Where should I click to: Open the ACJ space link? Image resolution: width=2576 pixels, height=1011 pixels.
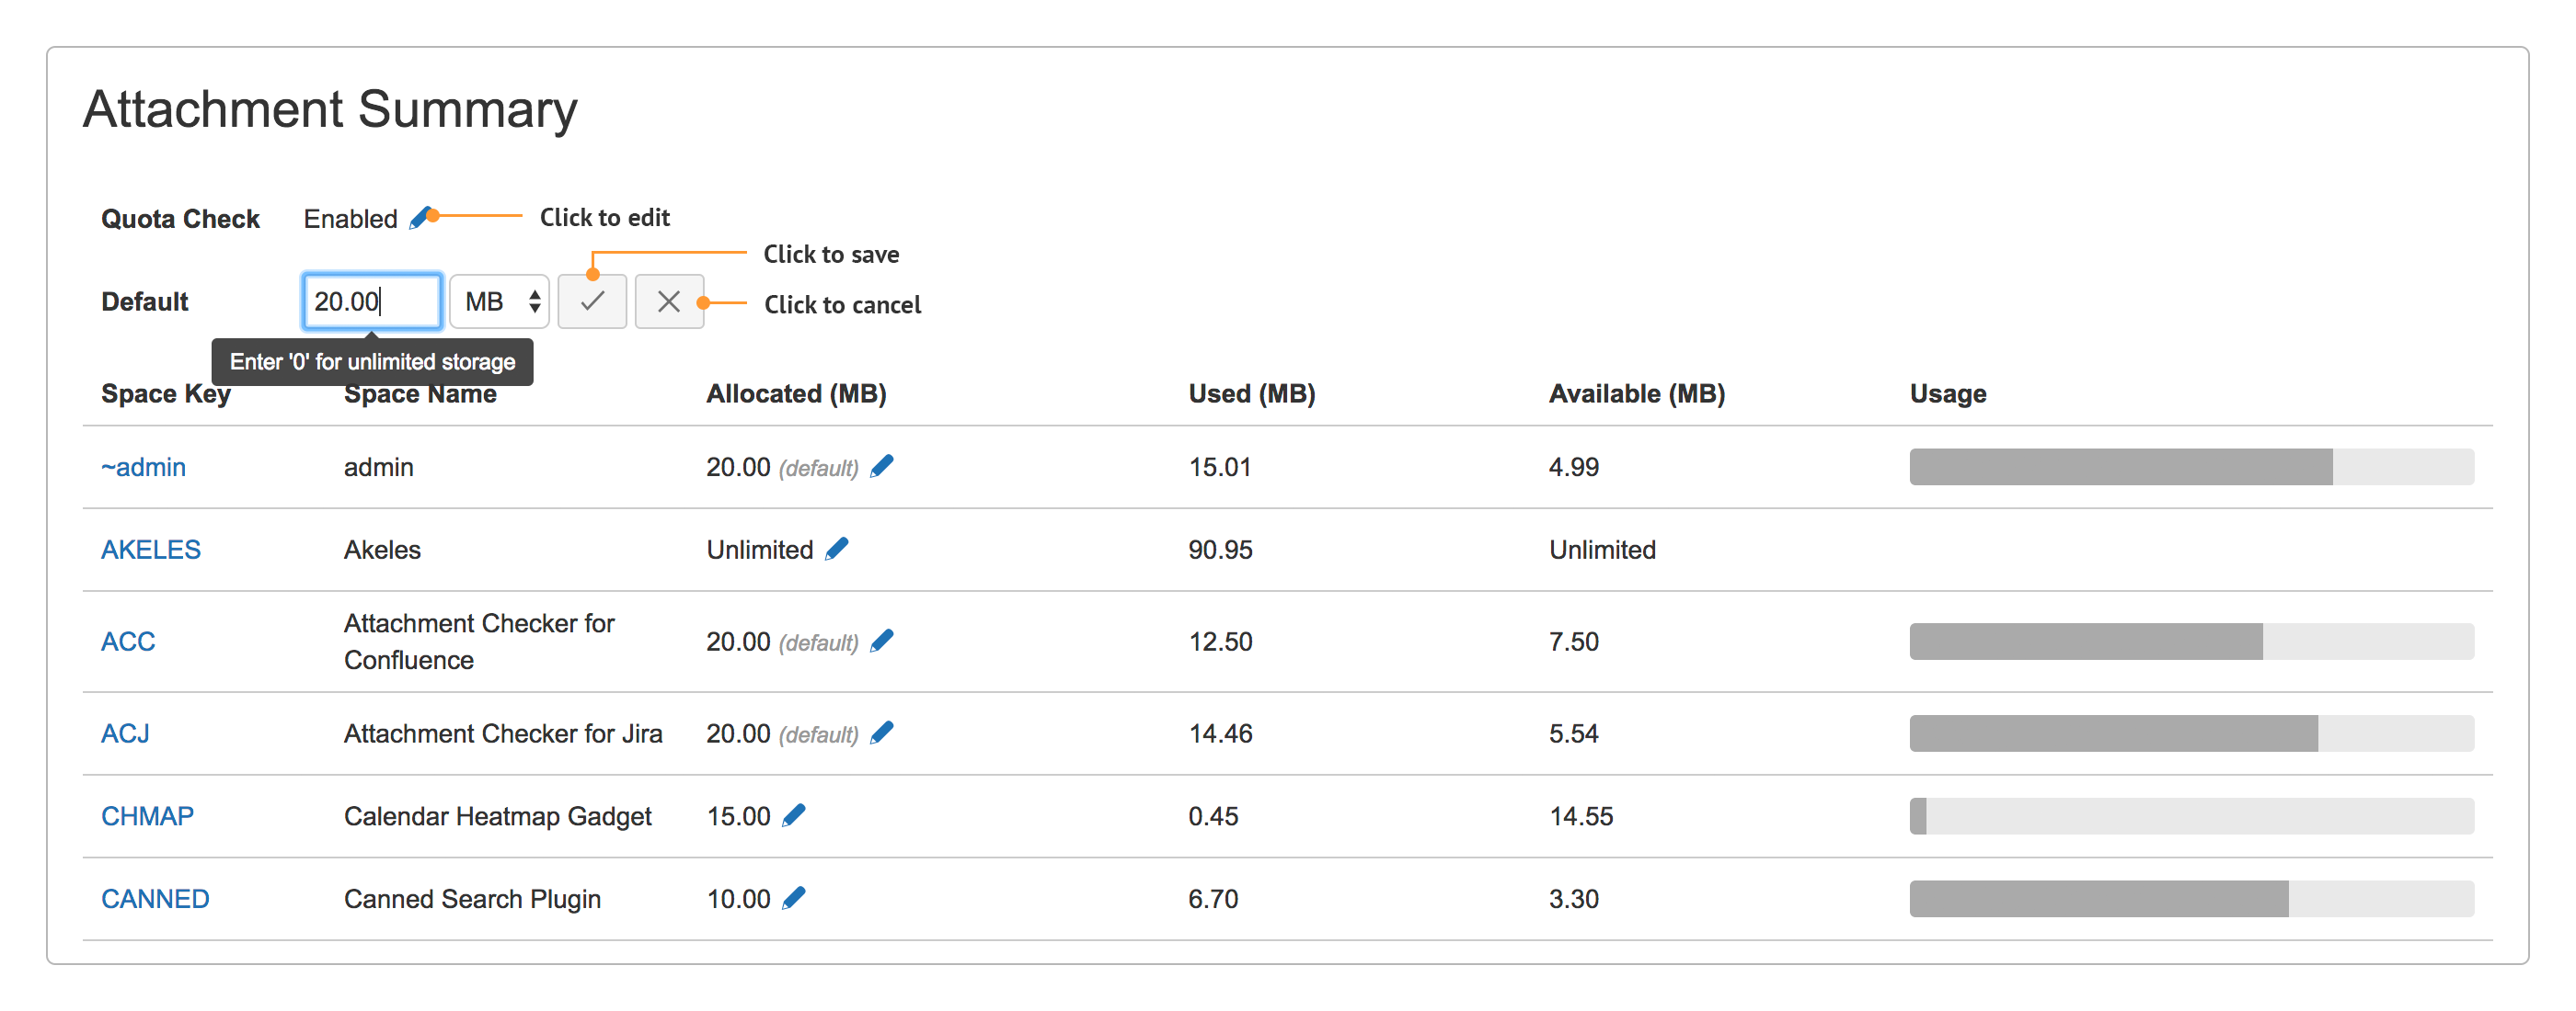(x=125, y=733)
